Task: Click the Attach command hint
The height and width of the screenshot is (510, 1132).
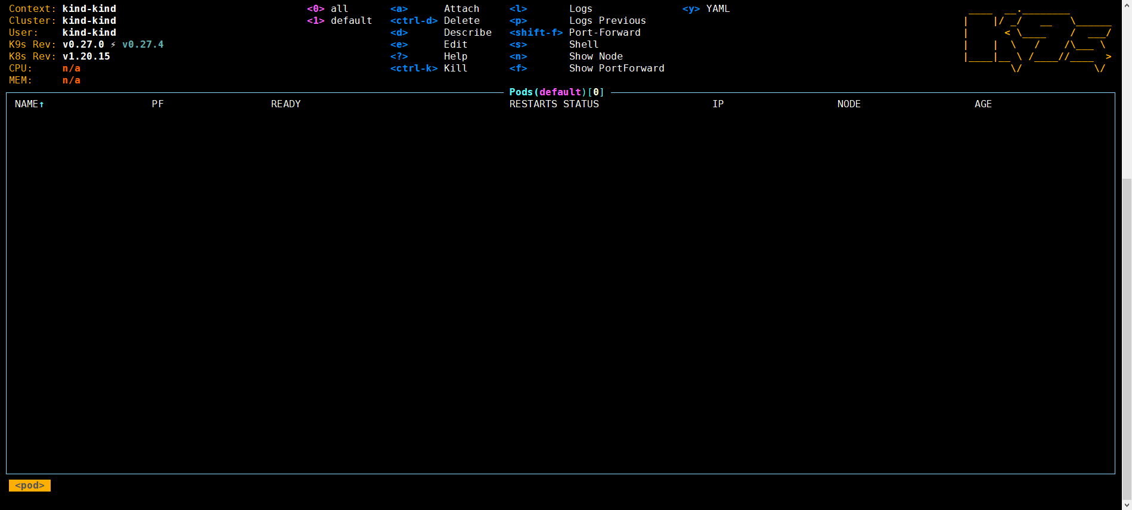Action: point(461,9)
